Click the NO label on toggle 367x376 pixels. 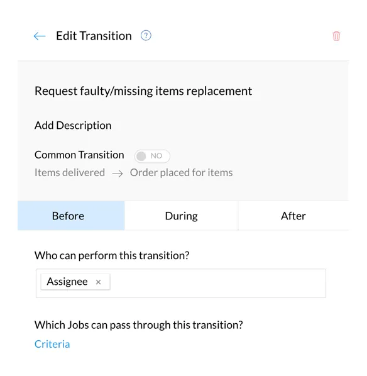click(x=156, y=156)
